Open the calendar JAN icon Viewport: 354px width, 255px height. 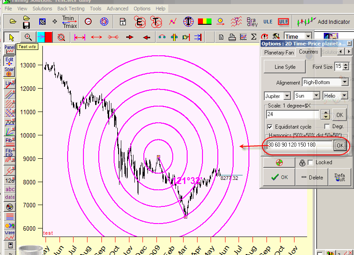[123, 22]
